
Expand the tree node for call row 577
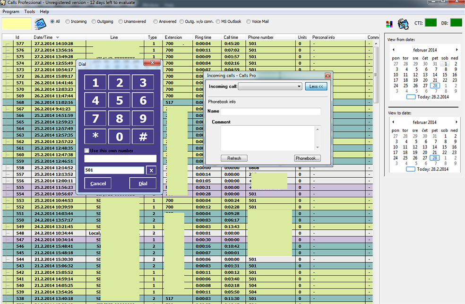[x=8, y=43]
